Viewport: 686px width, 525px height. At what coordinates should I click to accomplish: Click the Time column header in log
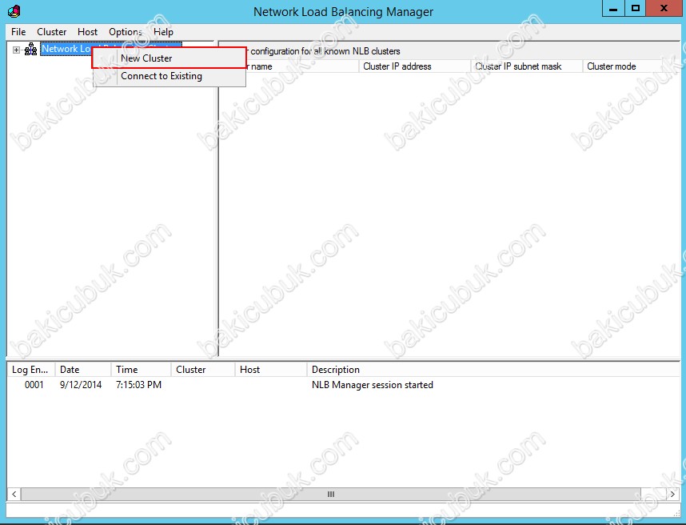tap(141, 370)
